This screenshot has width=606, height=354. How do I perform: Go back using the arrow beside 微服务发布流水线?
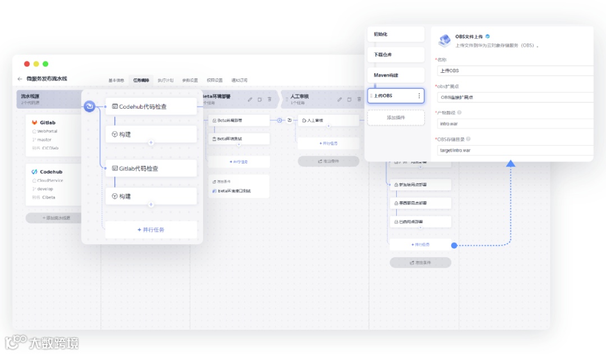point(20,78)
